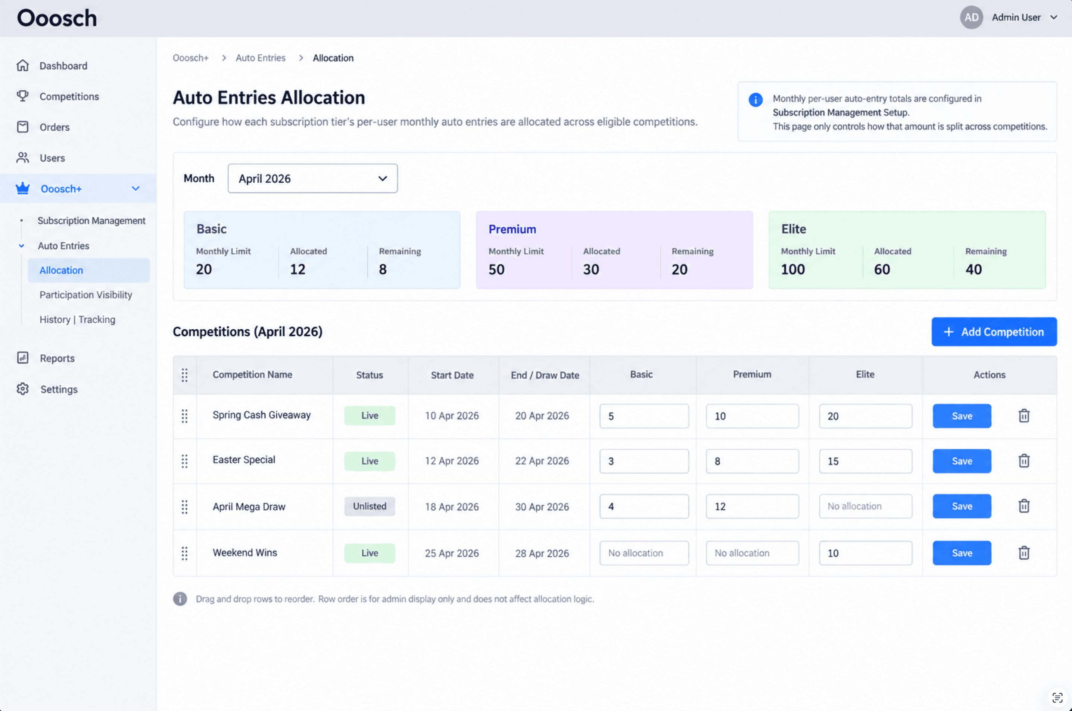
Task: Edit Basic entries for April Mega Draw
Action: [x=644, y=506]
